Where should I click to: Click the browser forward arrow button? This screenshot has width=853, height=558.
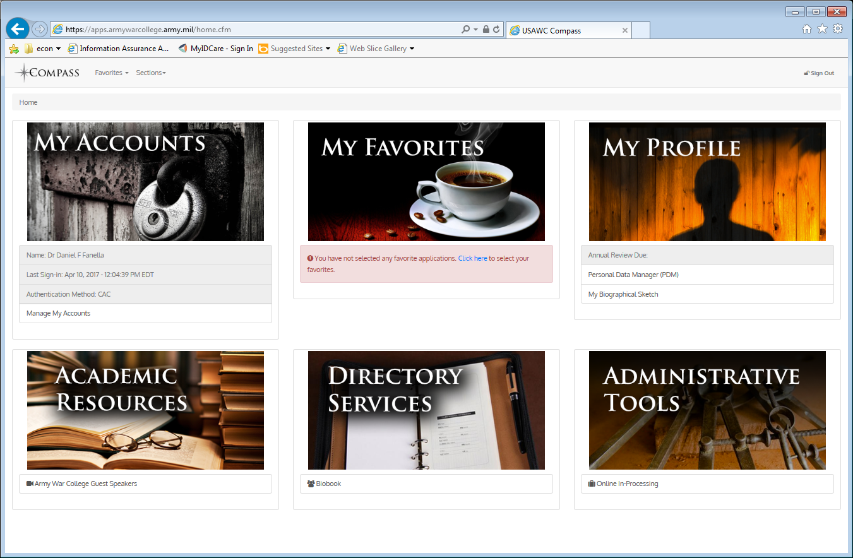click(39, 29)
